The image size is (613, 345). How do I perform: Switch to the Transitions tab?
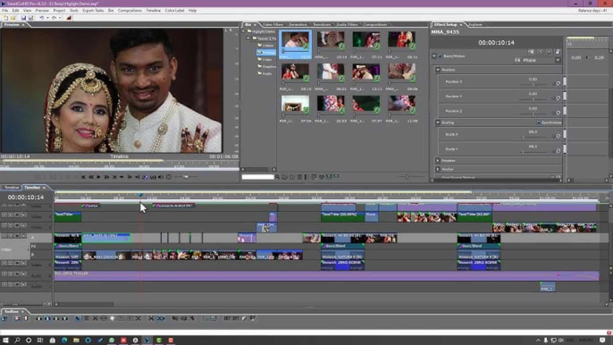[322, 25]
